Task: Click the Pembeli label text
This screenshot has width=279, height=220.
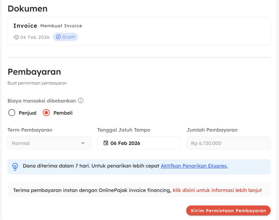Action: click(x=63, y=113)
